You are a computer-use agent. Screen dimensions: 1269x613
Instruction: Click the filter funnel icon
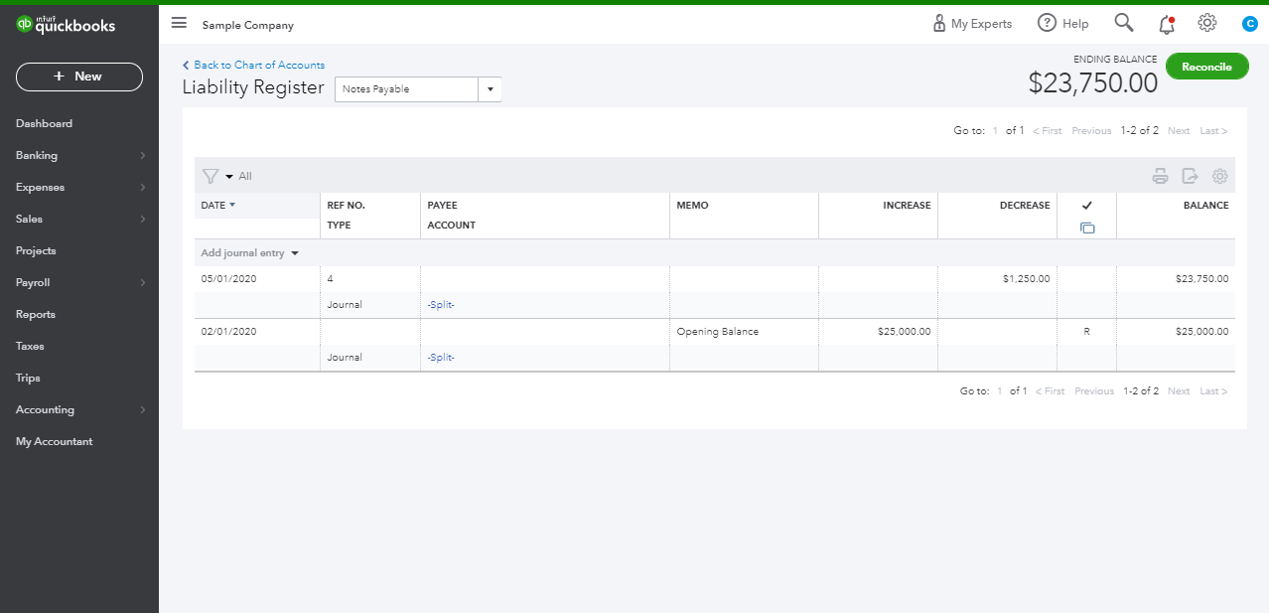pyautogui.click(x=211, y=176)
